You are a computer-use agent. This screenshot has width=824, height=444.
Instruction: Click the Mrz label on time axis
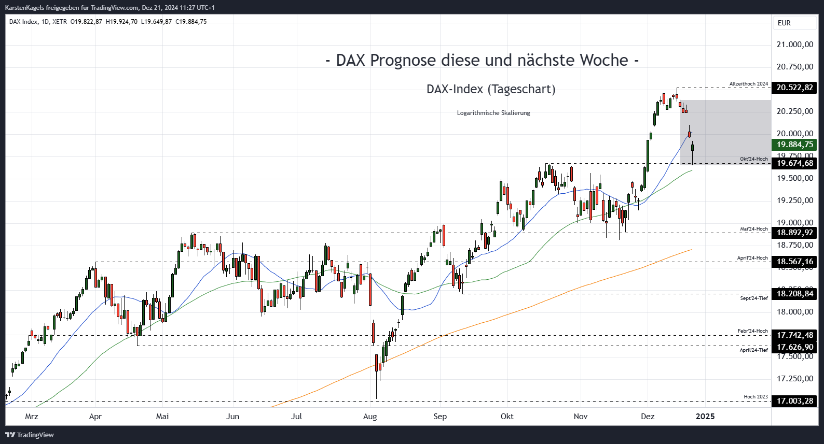[x=32, y=417]
